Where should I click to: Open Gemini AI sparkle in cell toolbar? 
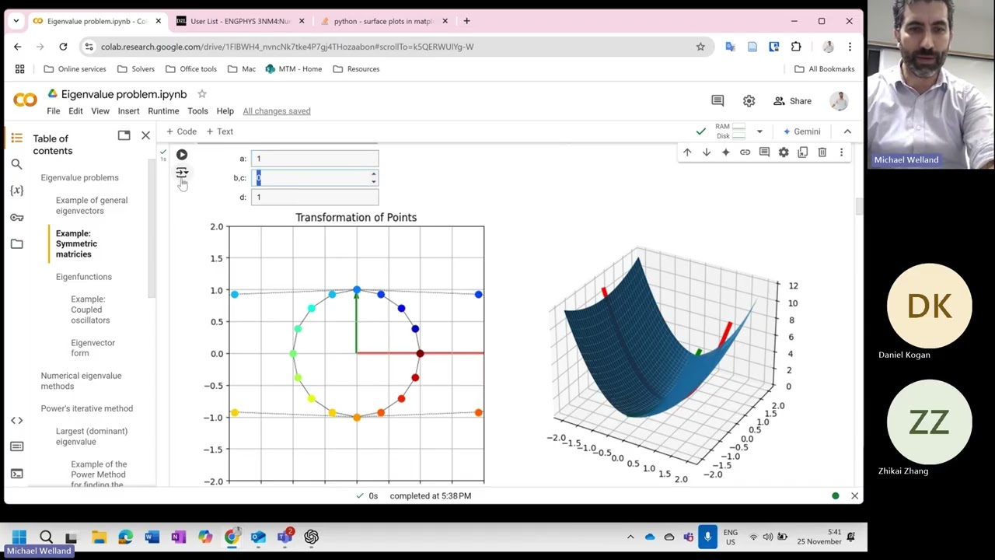pos(725,152)
